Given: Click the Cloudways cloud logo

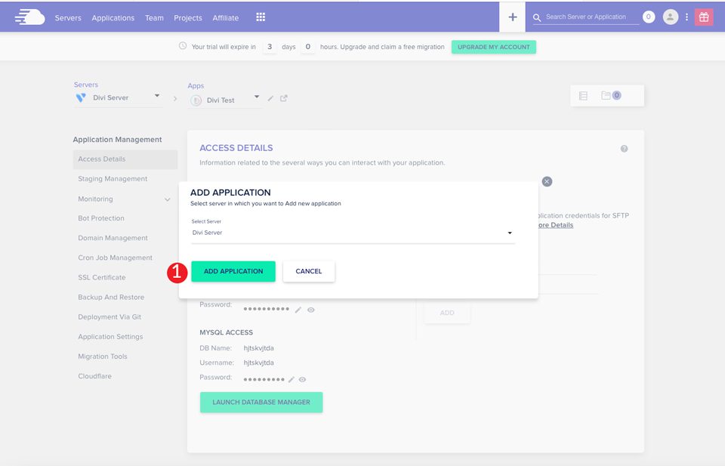Looking at the screenshot, I should click(29, 17).
